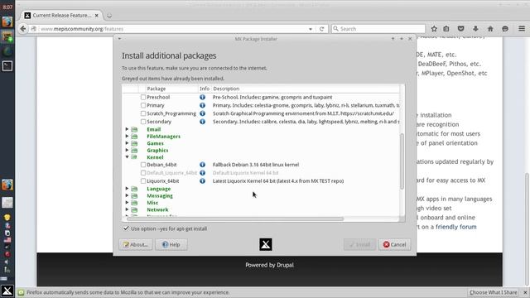Viewport: 530px width, 298px height.
Task: Select 'Current Release Feature...' browser tab
Action: pos(61,15)
